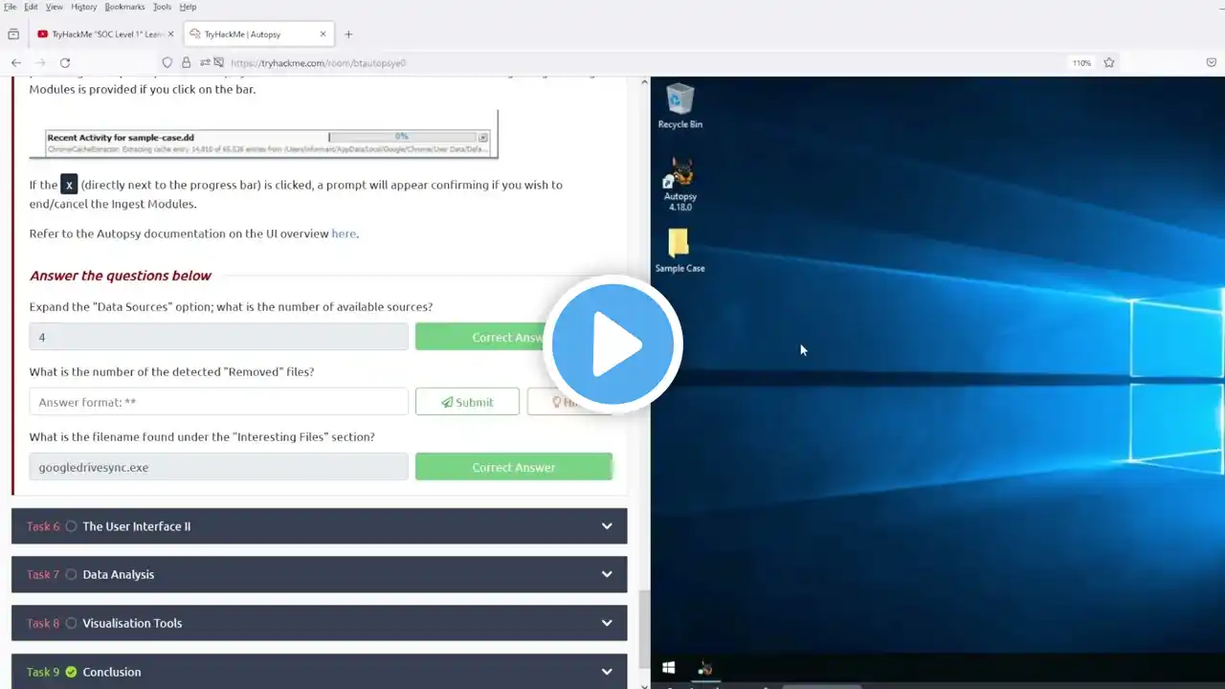1225x689 pixels.
Task: Open the Sample Case folder on desktop
Action: [x=679, y=251]
